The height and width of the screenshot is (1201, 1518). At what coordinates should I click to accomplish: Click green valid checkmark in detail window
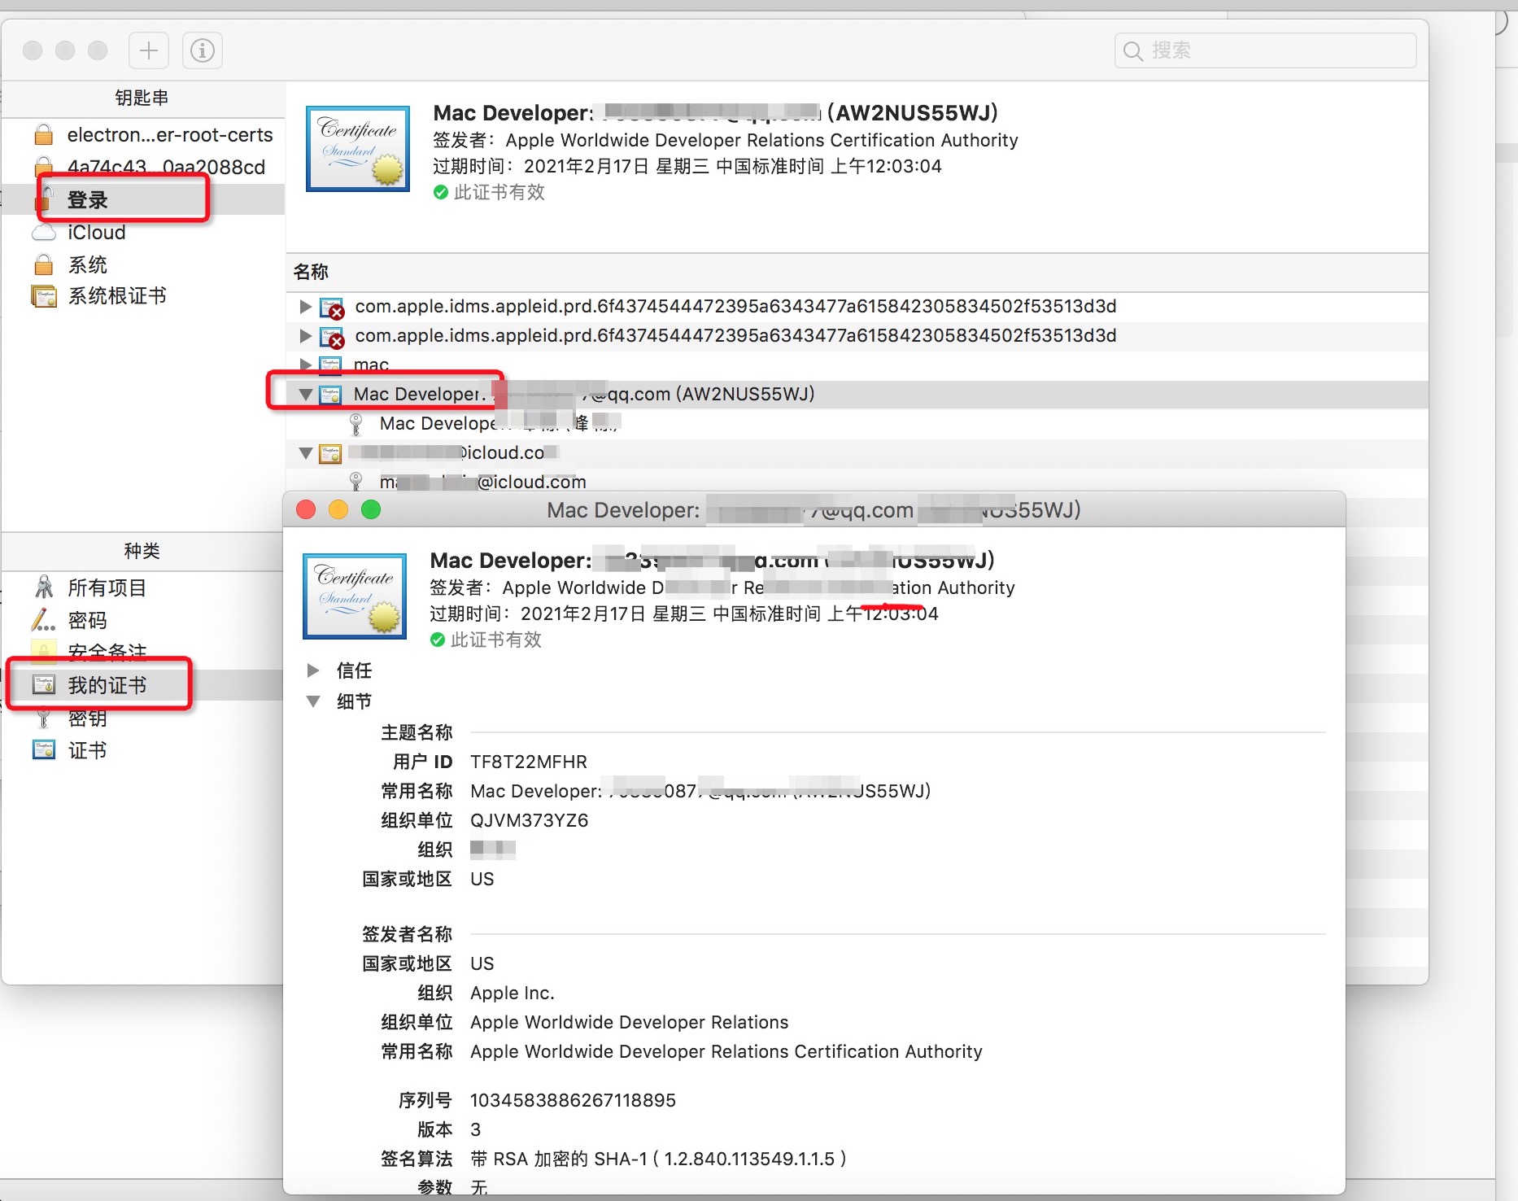pos(438,640)
